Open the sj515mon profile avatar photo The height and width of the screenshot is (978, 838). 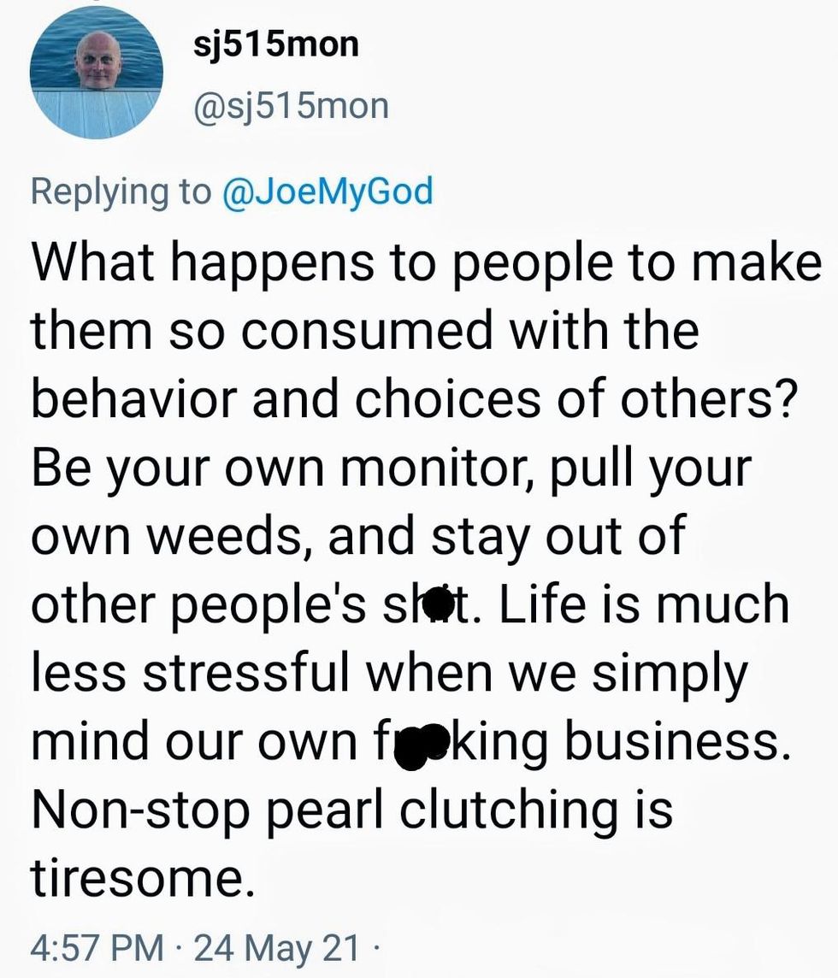pyautogui.click(x=97, y=74)
